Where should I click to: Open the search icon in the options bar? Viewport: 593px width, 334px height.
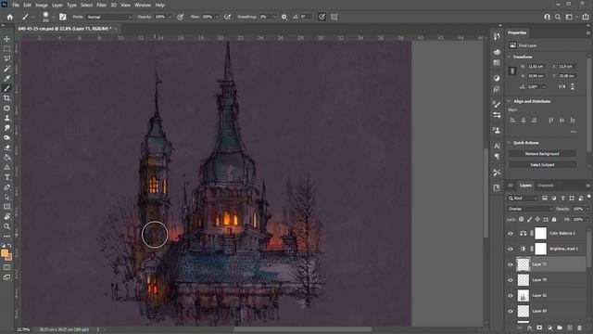(558, 17)
